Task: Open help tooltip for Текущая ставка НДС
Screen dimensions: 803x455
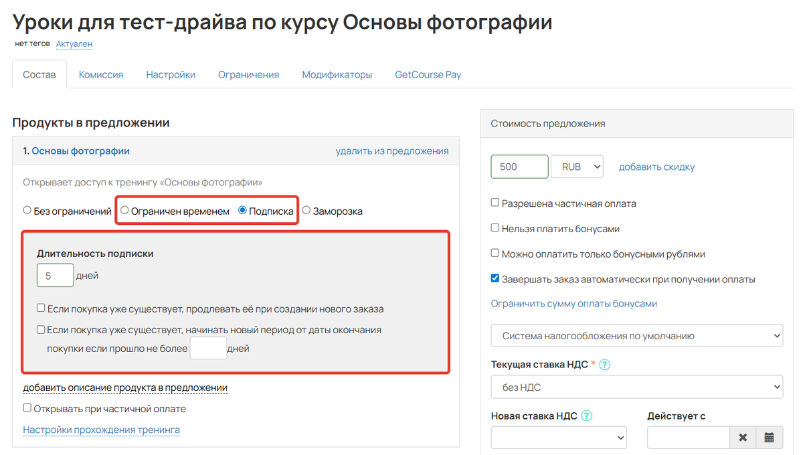Action: [x=604, y=365]
